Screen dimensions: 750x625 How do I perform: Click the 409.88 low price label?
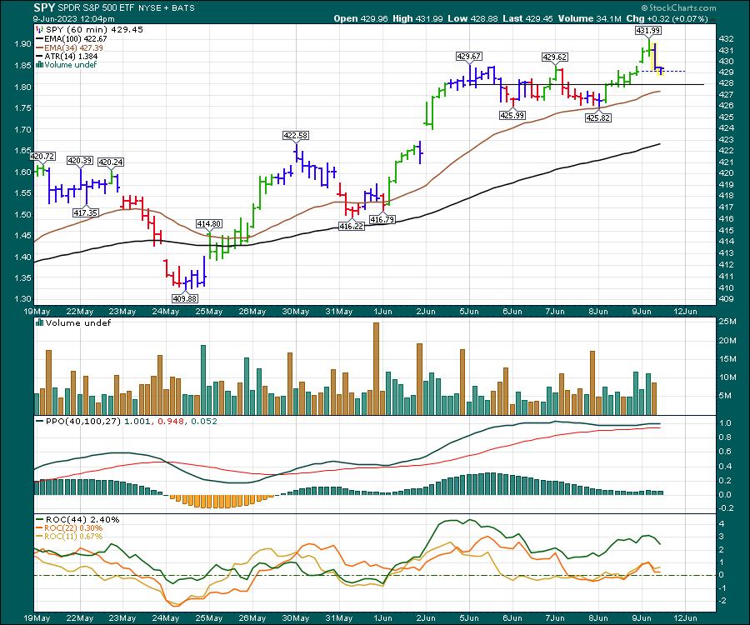pyautogui.click(x=185, y=298)
